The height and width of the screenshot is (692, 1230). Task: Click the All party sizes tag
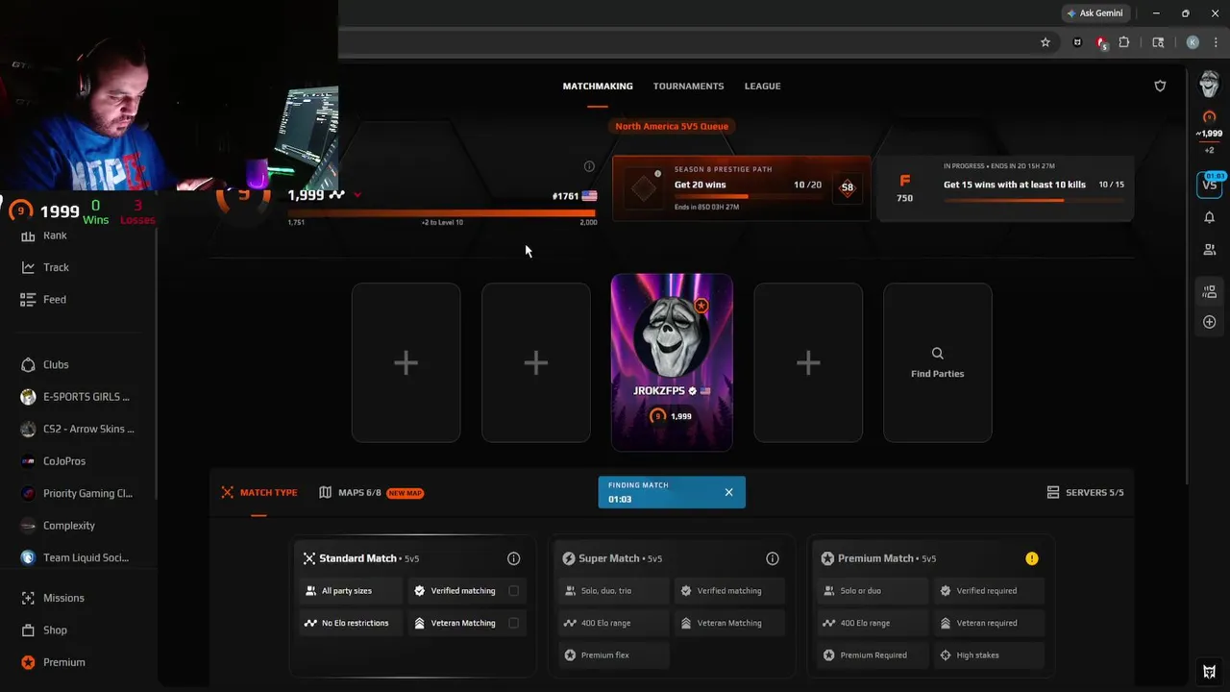(351, 591)
